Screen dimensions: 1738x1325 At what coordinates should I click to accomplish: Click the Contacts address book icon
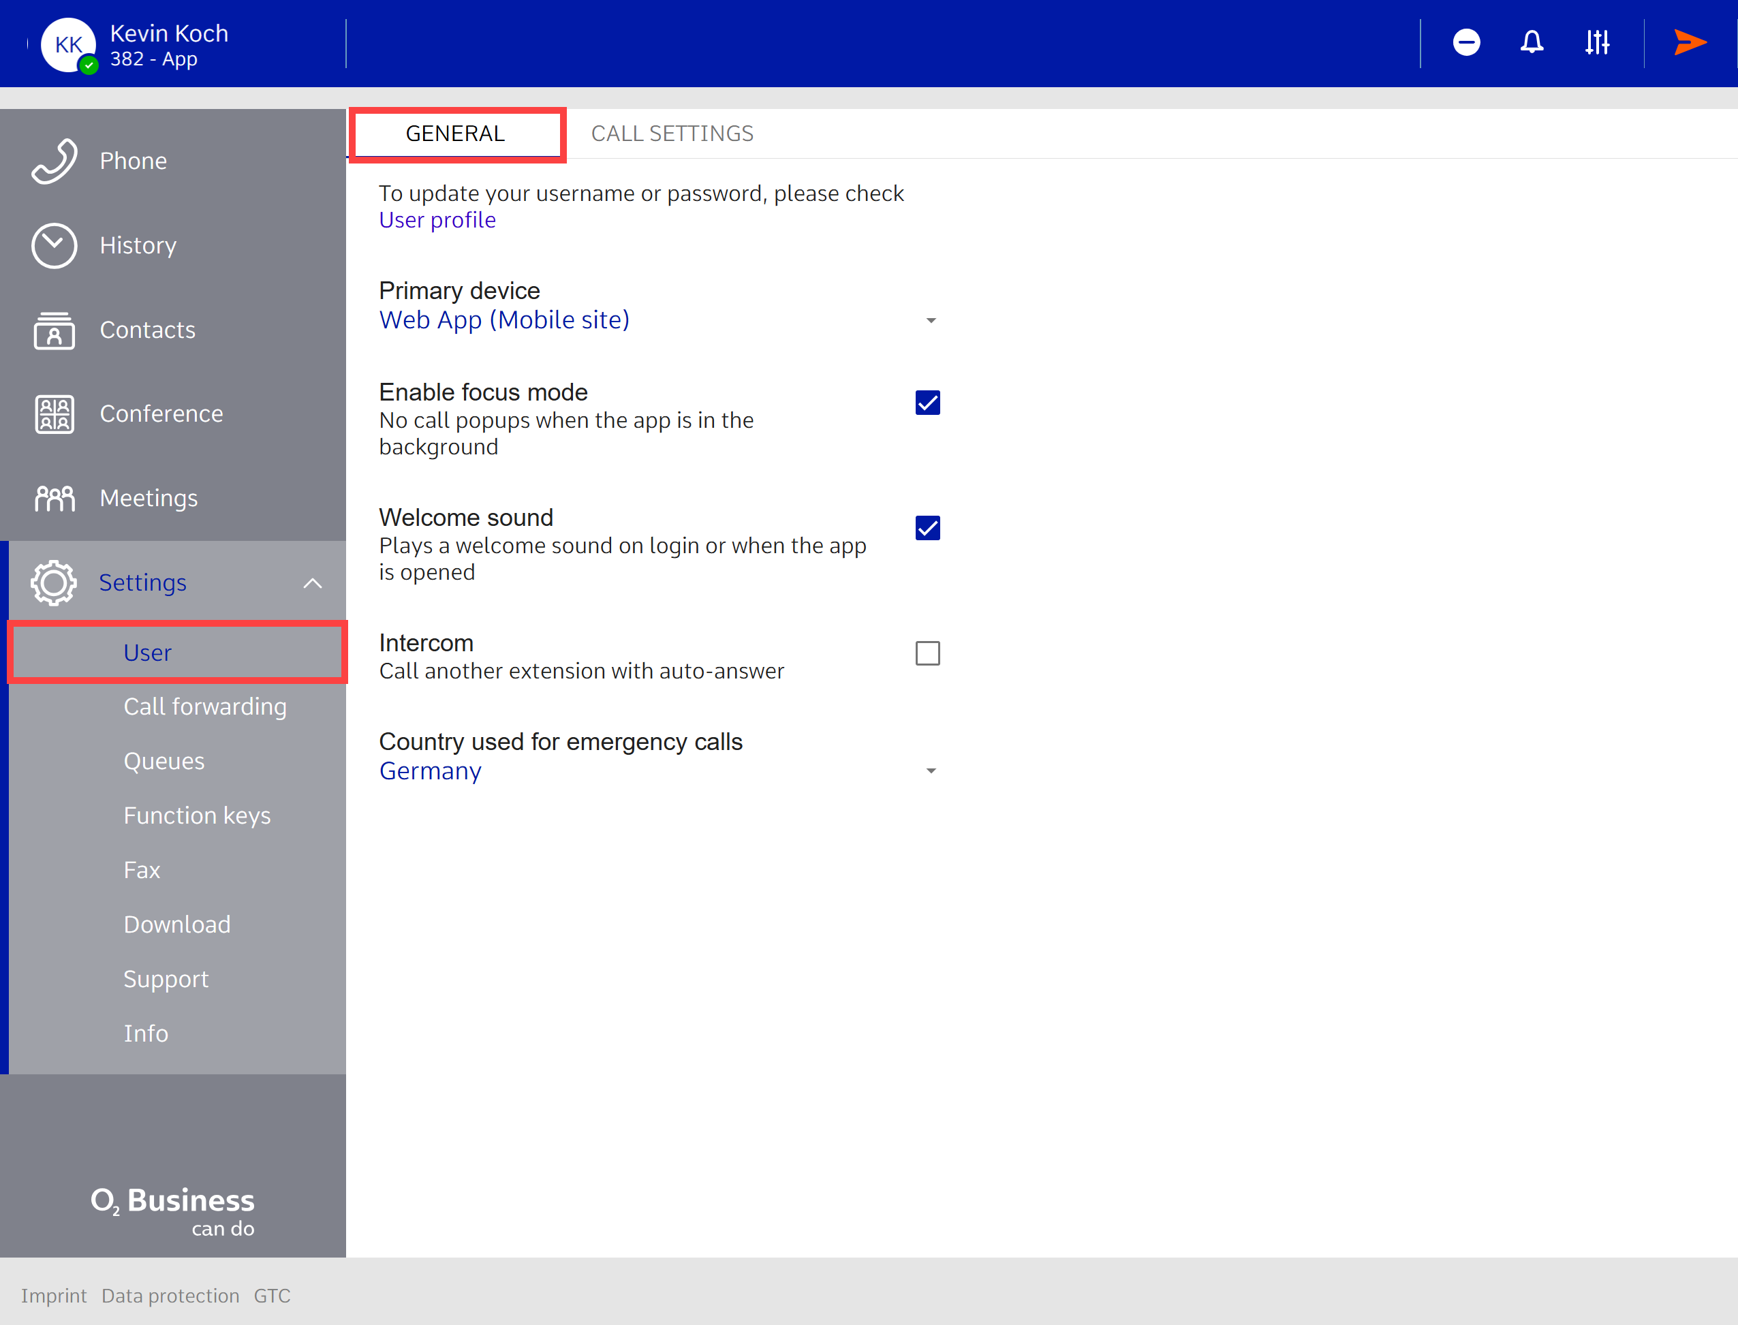pos(55,330)
